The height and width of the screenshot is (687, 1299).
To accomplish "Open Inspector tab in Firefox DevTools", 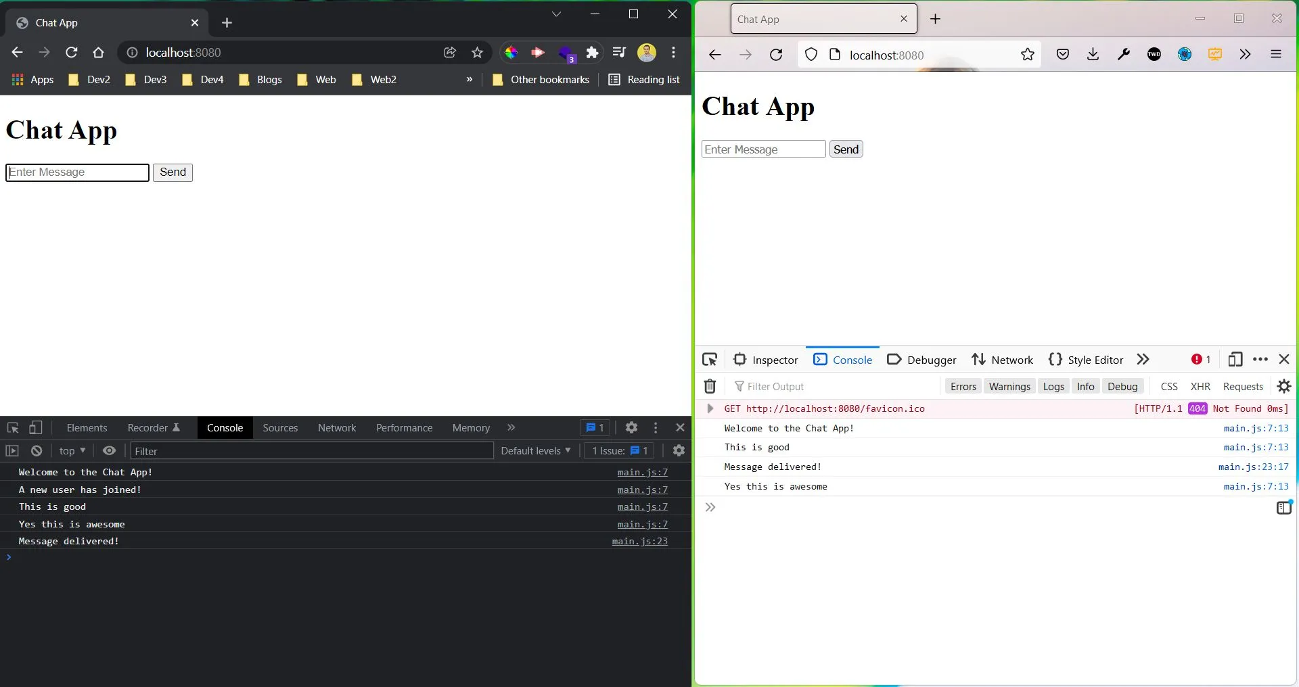I will (x=766, y=360).
